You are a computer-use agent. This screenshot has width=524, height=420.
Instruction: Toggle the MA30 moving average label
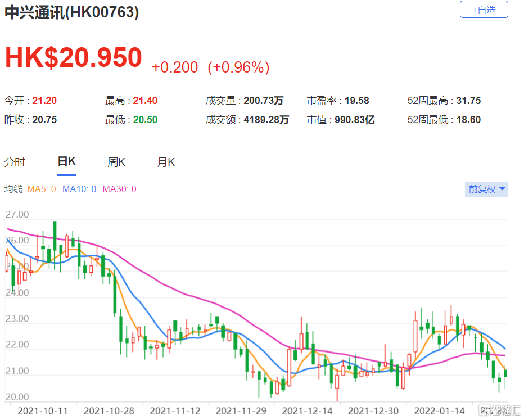point(119,189)
